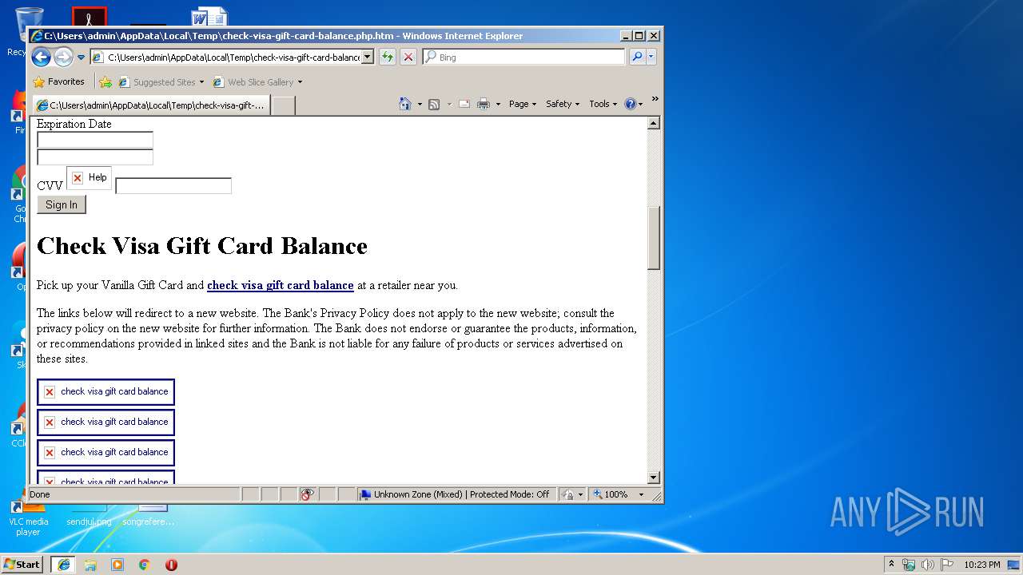The width and height of the screenshot is (1023, 575).
Task: Click the third check visa gift card balance image link
Action: [105, 453]
